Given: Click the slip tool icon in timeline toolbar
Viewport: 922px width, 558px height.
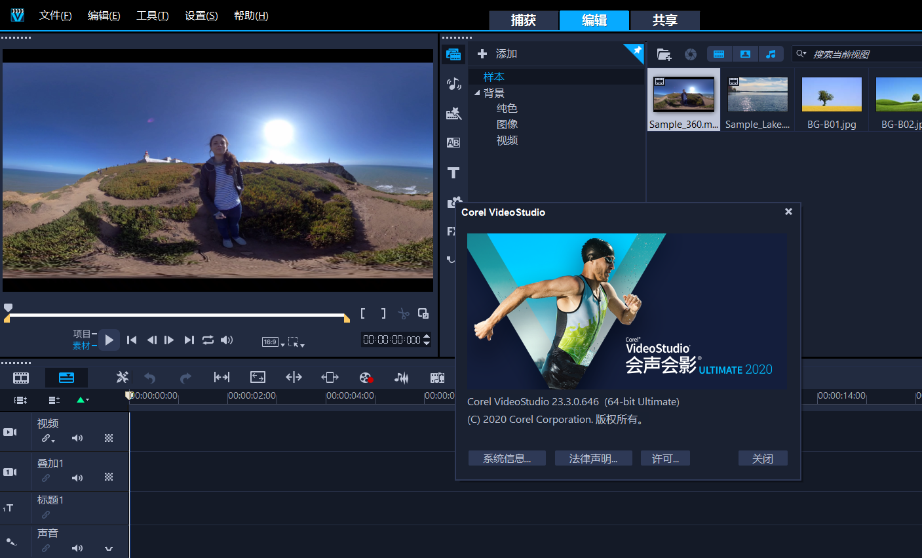Looking at the screenshot, I should (x=221, y=377).
